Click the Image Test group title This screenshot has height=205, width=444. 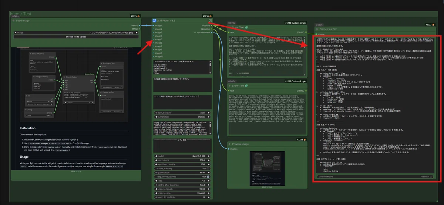(x=20, y=14)
